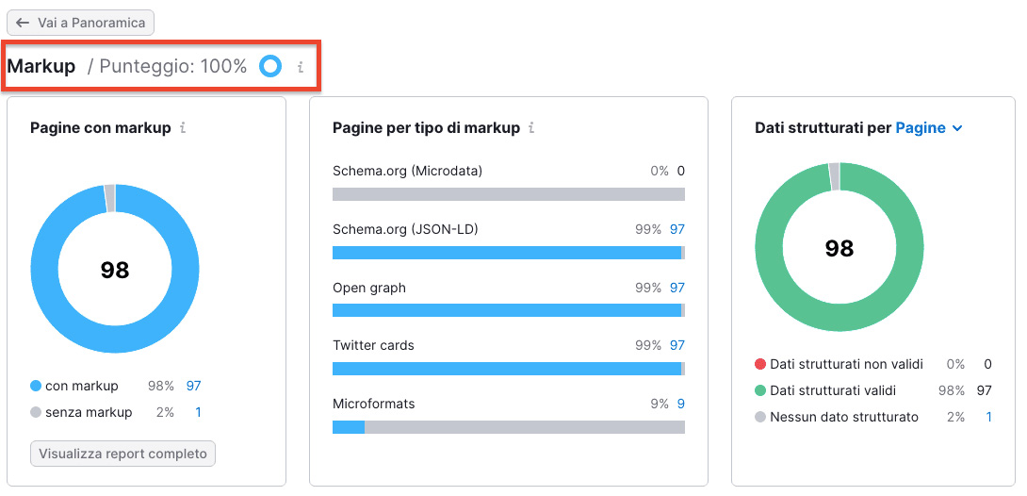Image resolution: width=1027 pixels, height=496 pixels.
Task: Click the Open graph page count 97
Action: point(677,288)
